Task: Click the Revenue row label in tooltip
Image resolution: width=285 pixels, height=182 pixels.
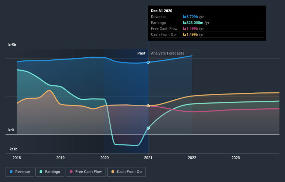Action: pos(158,17)
